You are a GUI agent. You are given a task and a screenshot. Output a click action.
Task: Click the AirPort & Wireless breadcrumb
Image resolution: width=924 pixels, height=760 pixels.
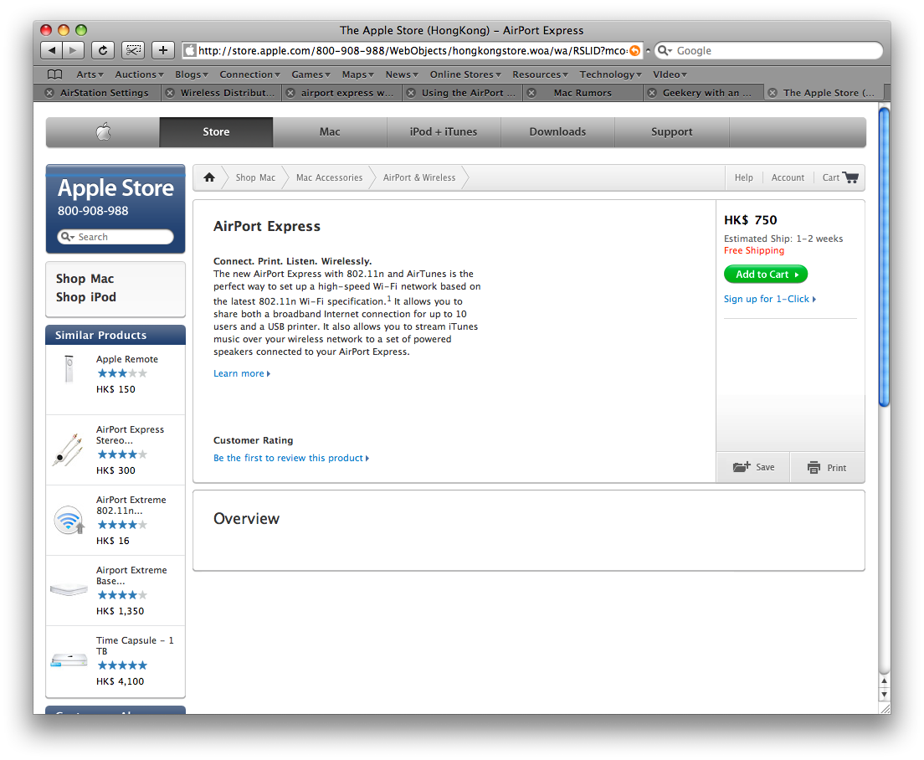coord(419,177)
